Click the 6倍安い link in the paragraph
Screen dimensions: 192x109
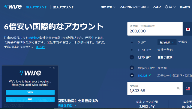[x=34, y=38]
